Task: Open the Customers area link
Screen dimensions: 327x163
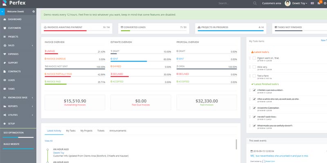Action: click(271, 3)
